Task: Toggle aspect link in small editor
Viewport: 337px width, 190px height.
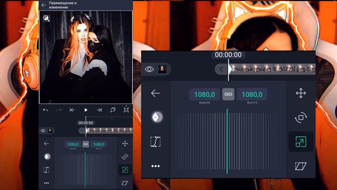Action: 86,144
